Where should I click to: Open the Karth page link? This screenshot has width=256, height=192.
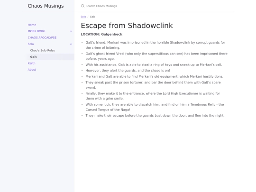[x=31, y=63]
